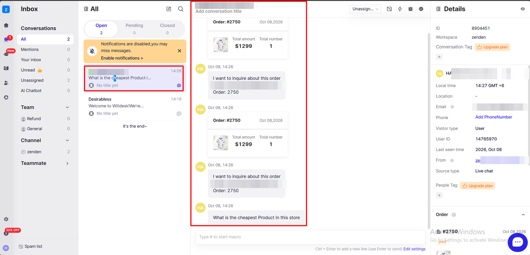Click Oct 08,2026 date in second order card
Image resolution: width=530 pixels, height=255 pixels.
click(x=271, y=121)
